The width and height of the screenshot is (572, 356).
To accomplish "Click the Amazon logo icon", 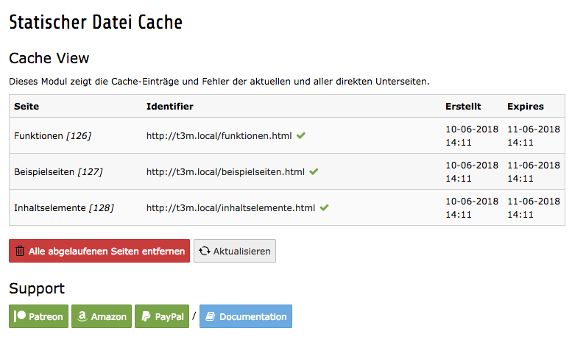I will tap(82, 316).
